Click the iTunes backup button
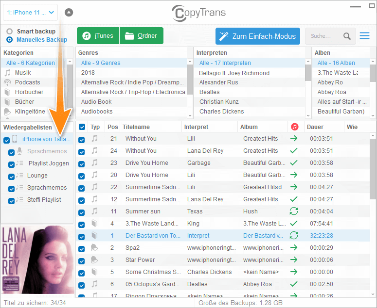The width and height of the screenshot is (377, 308). pos(98,36)
